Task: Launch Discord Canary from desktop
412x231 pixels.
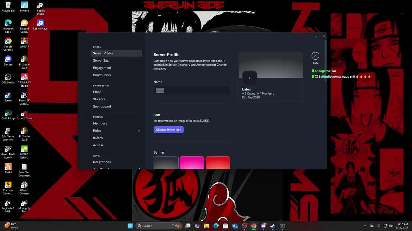Action: pos(24,26)
